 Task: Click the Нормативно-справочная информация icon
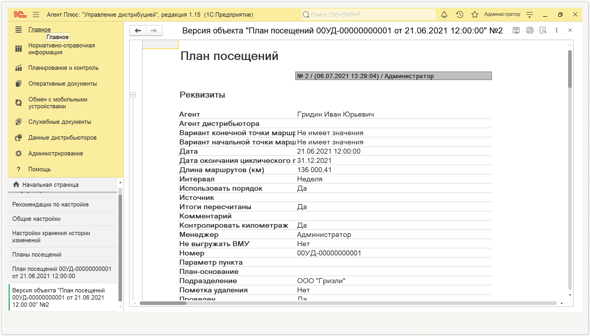tap(19, 49)
